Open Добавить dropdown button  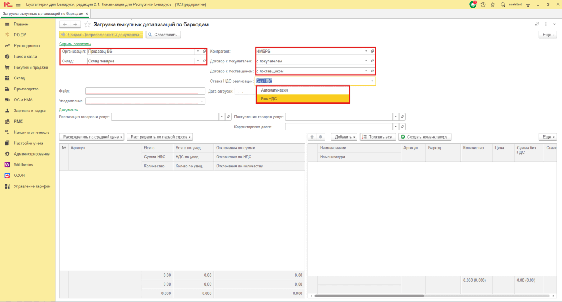point(345,136)
